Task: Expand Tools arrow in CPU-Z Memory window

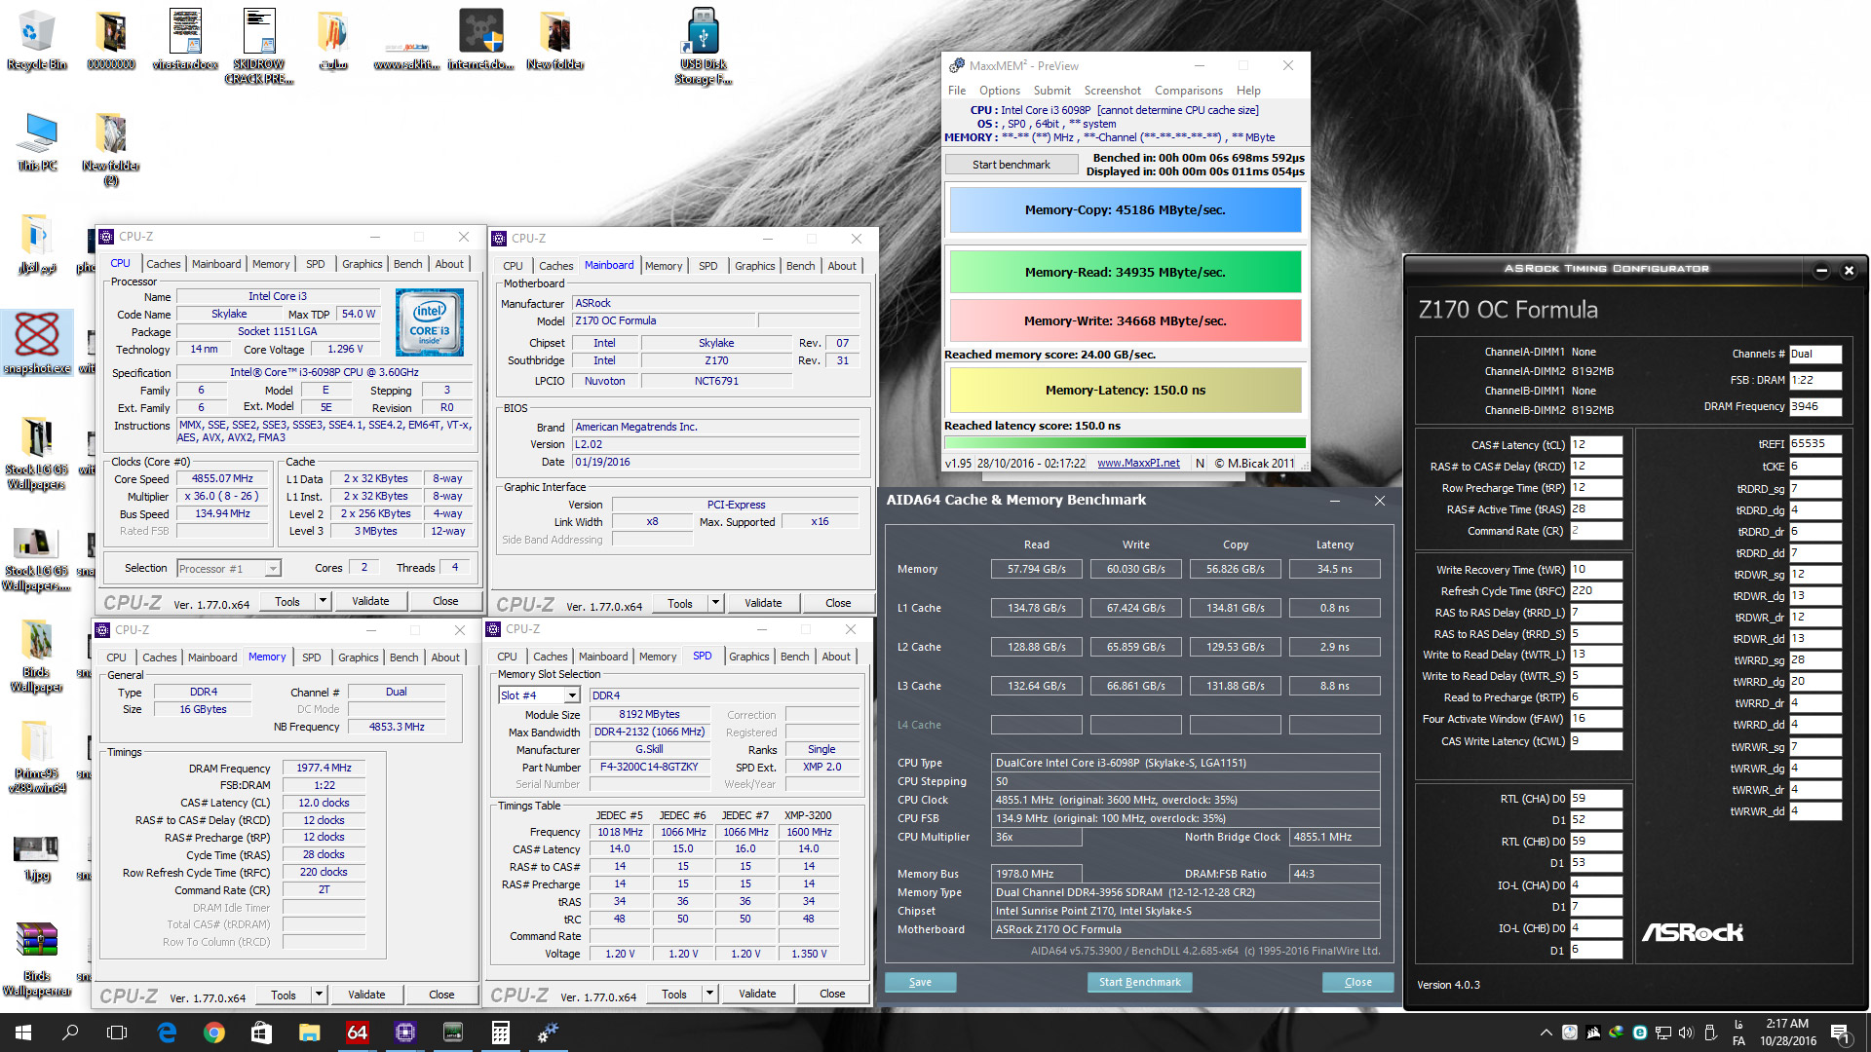Action: coord(319,995)
